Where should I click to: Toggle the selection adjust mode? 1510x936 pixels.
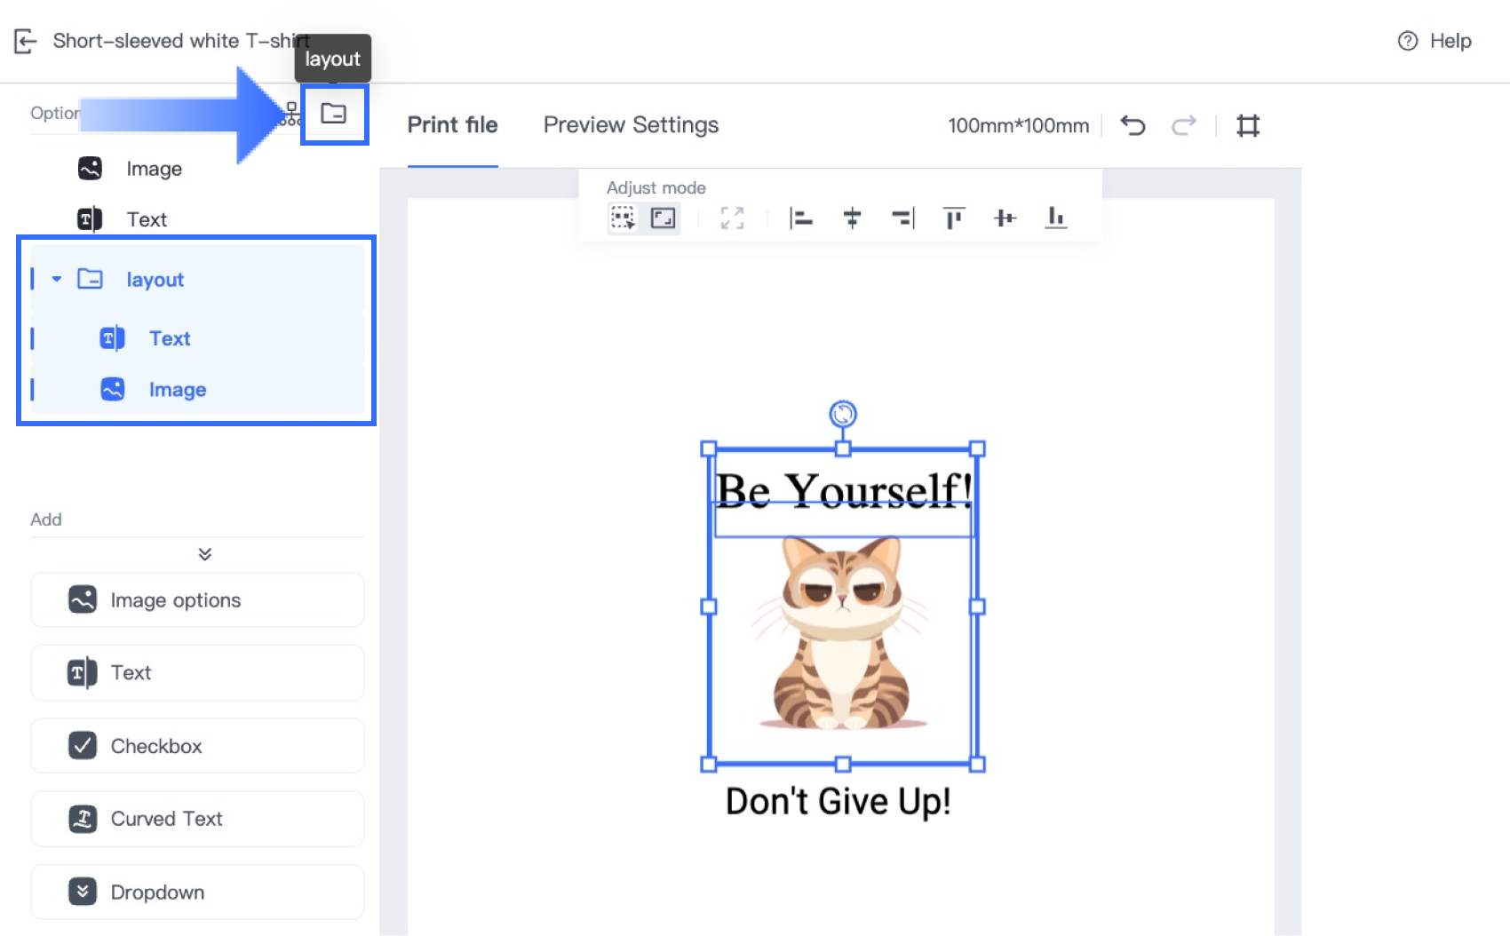(x=624, y=218)
